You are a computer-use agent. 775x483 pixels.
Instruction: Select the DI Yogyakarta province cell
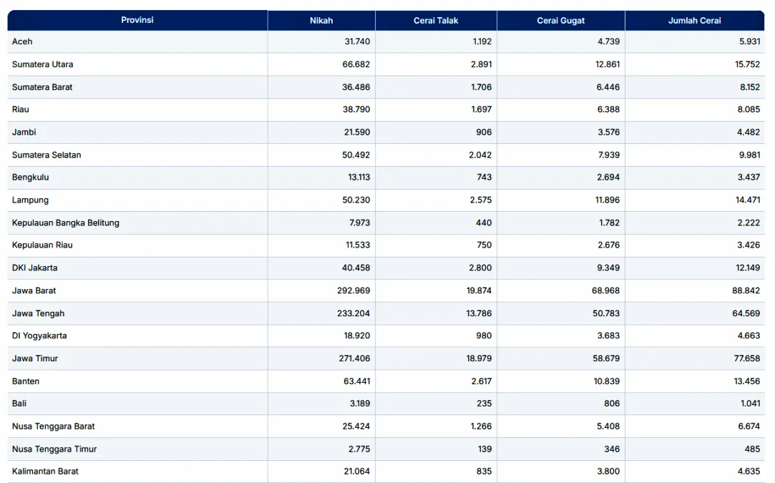coord(39,336)
